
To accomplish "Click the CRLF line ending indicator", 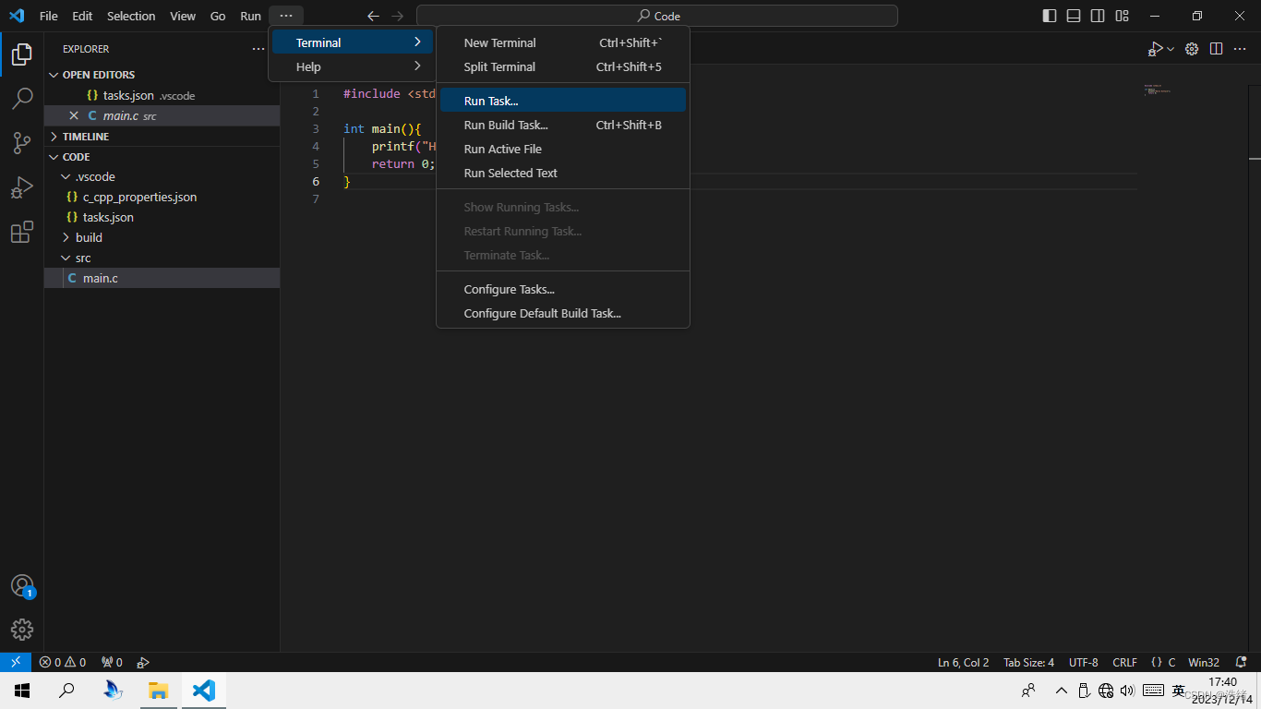I will tap(1124, 662).
